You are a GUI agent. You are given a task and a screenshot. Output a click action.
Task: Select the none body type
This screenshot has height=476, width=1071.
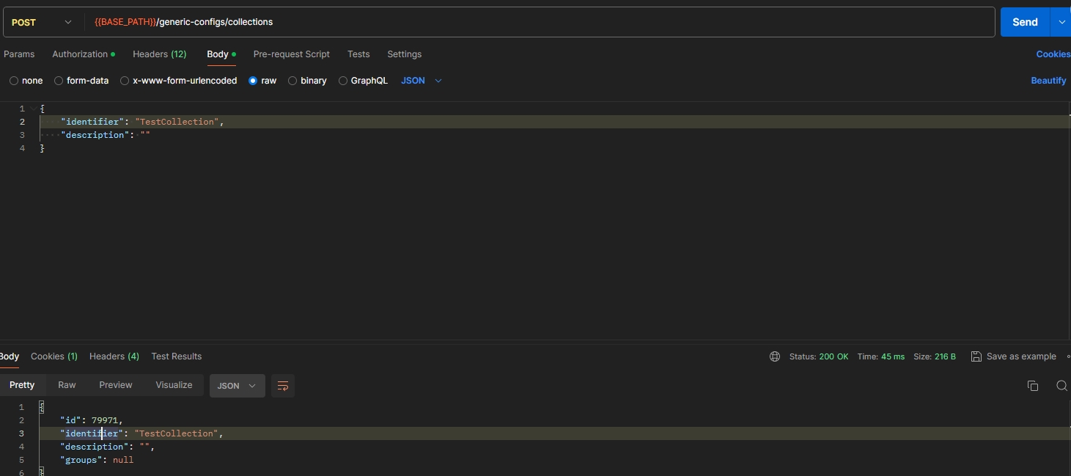pyautogui.click(x=26, y=81)
